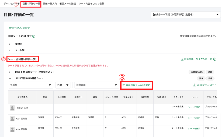This screenshot has width=222, height=137.
Task: Click info icon next to 評価結果一括ダウンロード
Action: 215,59
